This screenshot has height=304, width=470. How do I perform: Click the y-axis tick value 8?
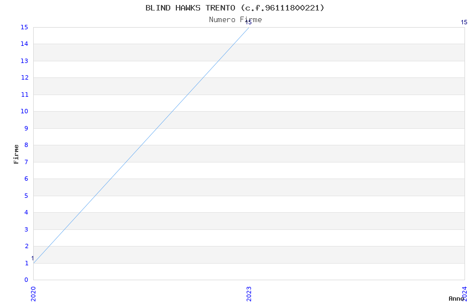[27, 145]
